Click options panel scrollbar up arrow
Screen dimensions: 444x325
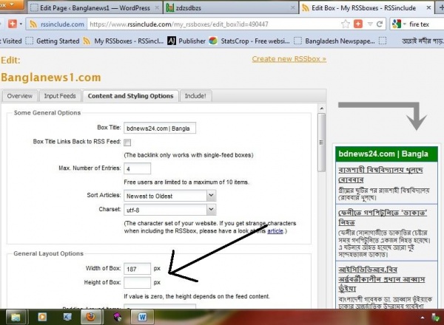coord(322,109)
